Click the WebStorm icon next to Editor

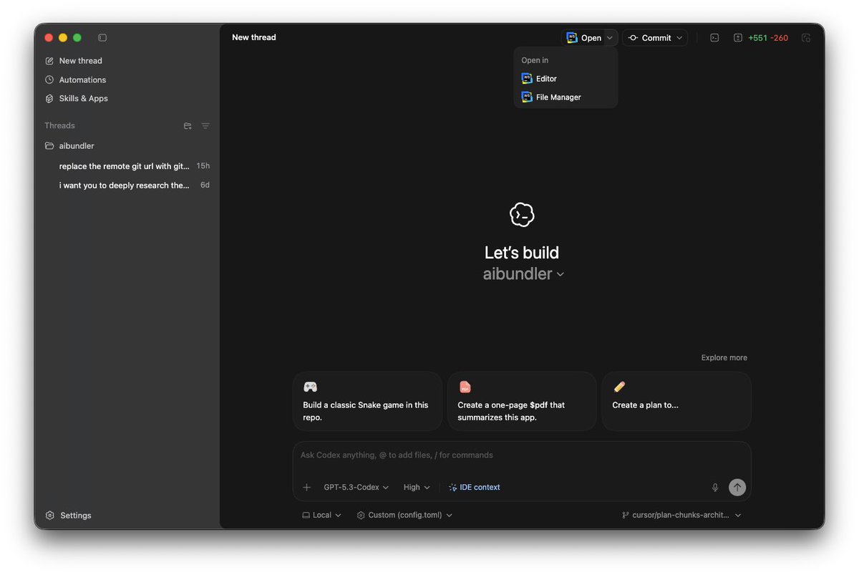[527, 79]
